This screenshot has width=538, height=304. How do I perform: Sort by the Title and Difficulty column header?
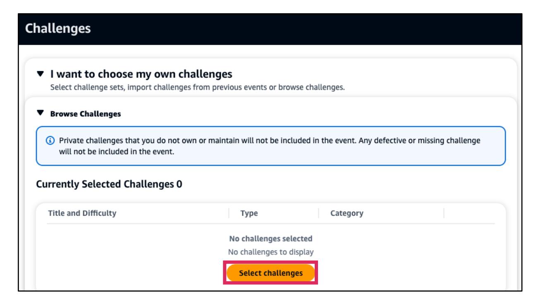pos(82,213)
